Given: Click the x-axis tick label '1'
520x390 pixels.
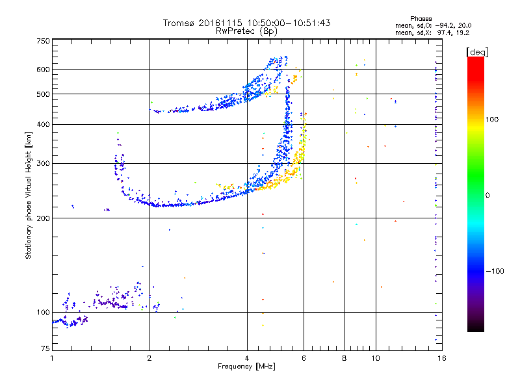Looking at the screenshot, I should (52, 358).
